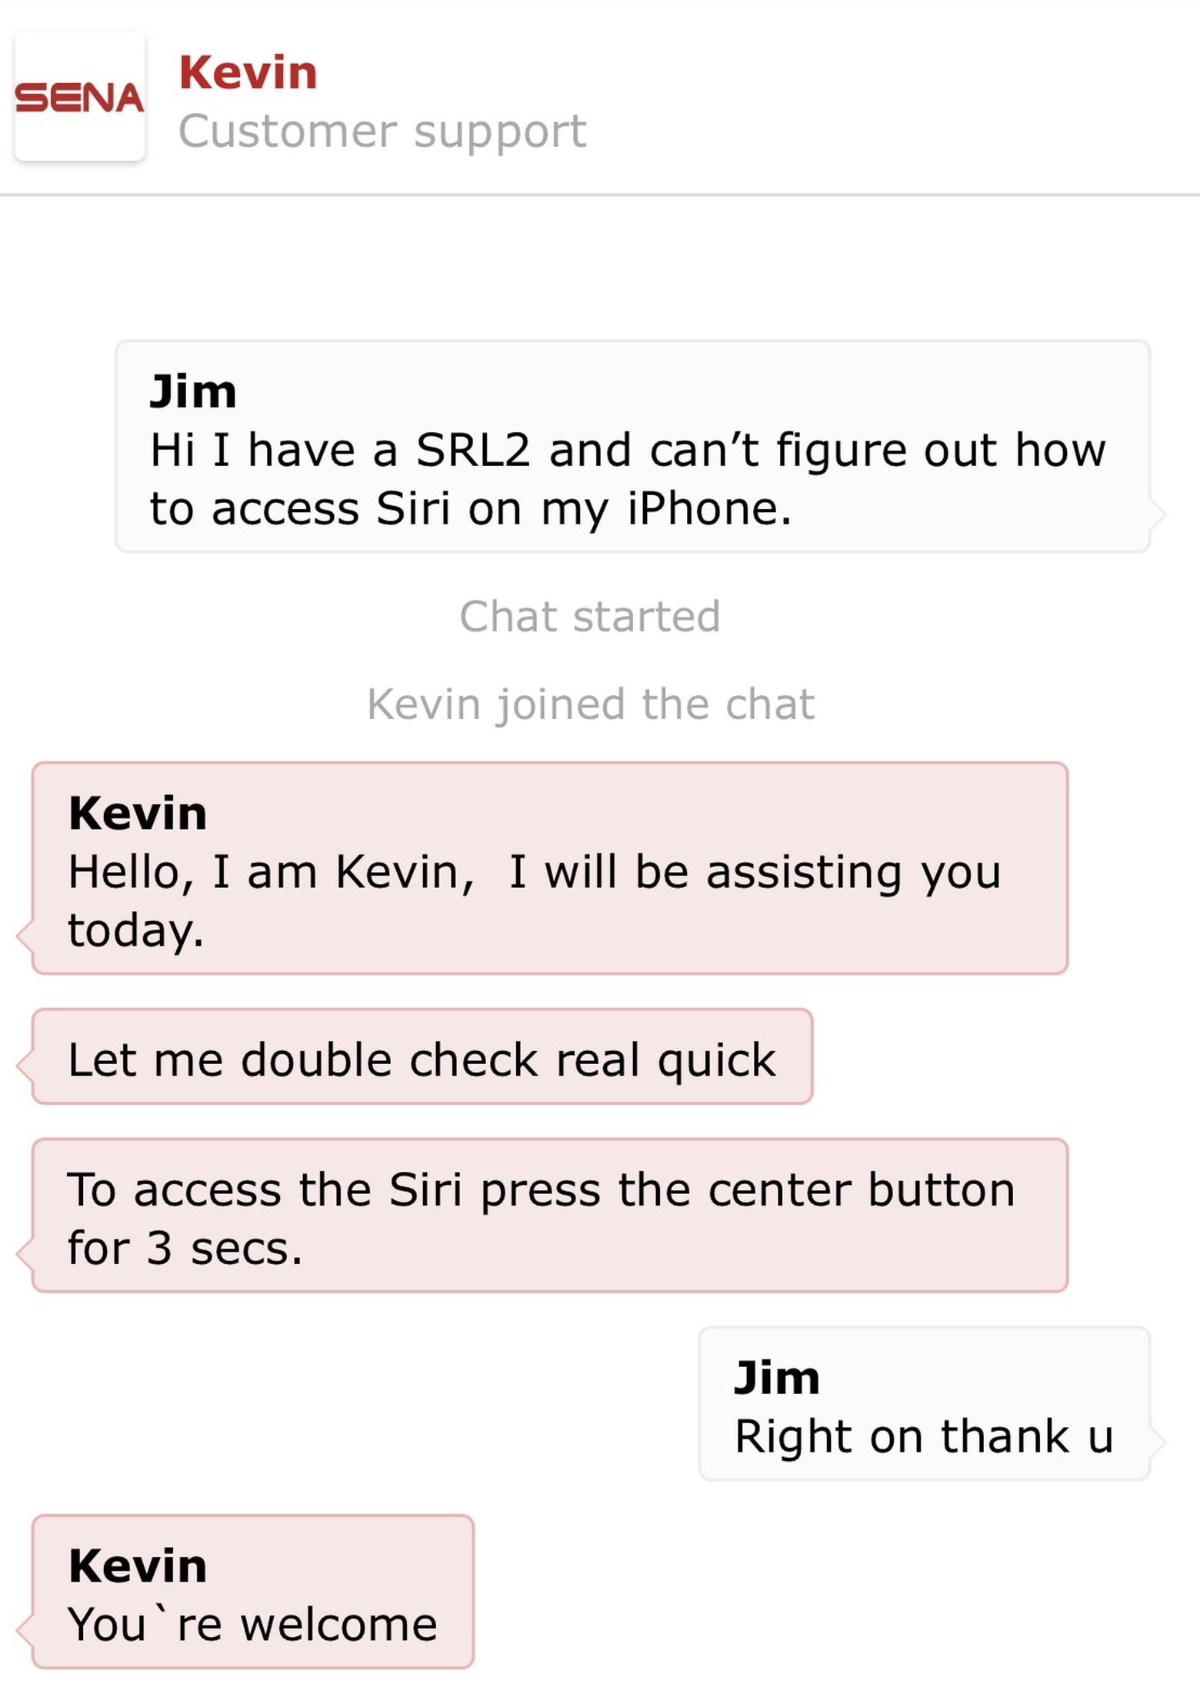Click the word "SRL2" in Jim's question
1200x1690 pixels.
click(x=473, y=450)
